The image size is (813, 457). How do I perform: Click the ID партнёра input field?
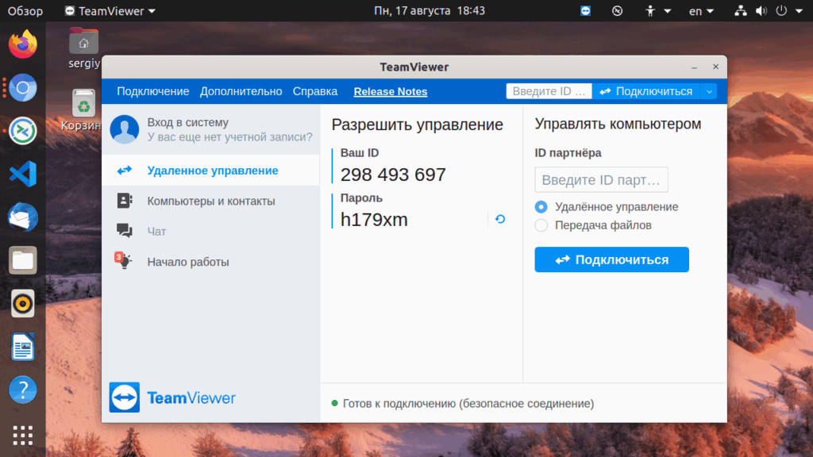[x=602, y=180]
